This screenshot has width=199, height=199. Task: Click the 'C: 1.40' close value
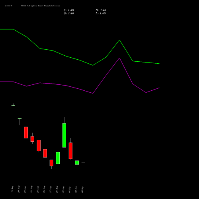pyautogui.click(x=69, y=10)
